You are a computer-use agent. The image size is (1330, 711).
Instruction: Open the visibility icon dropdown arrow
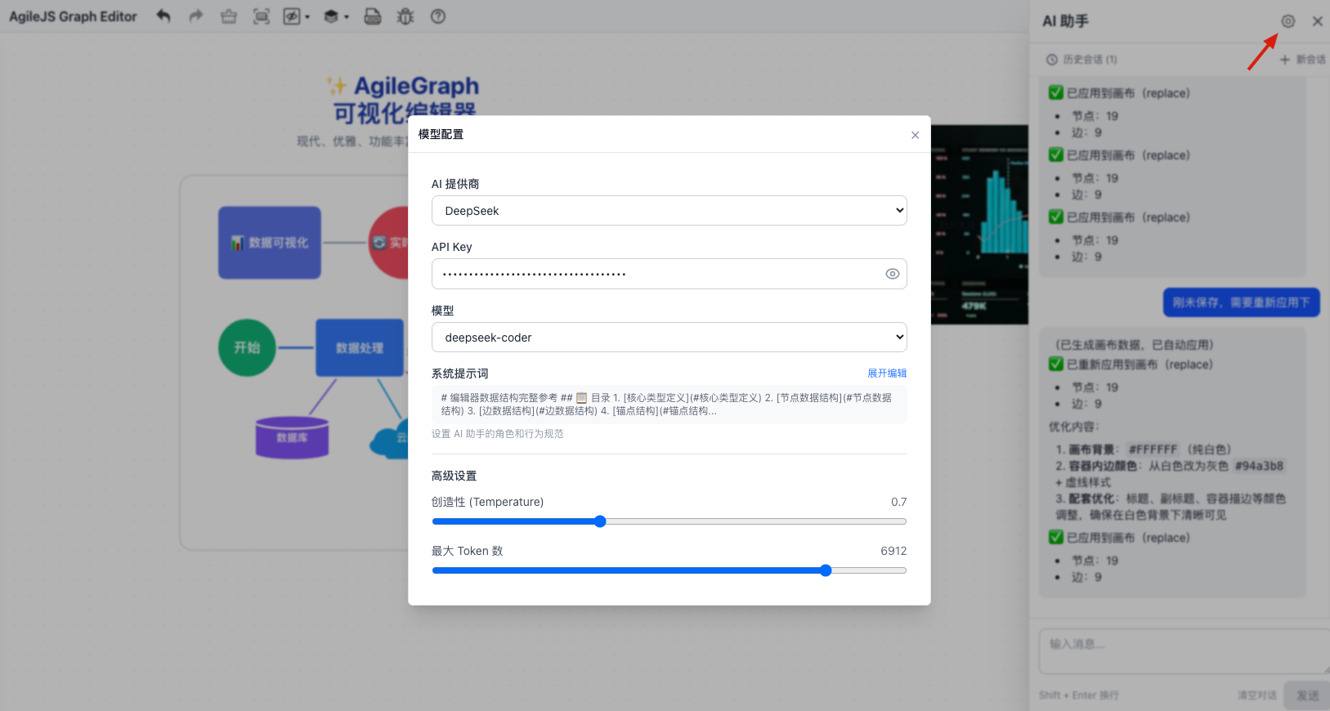(307, 17)
